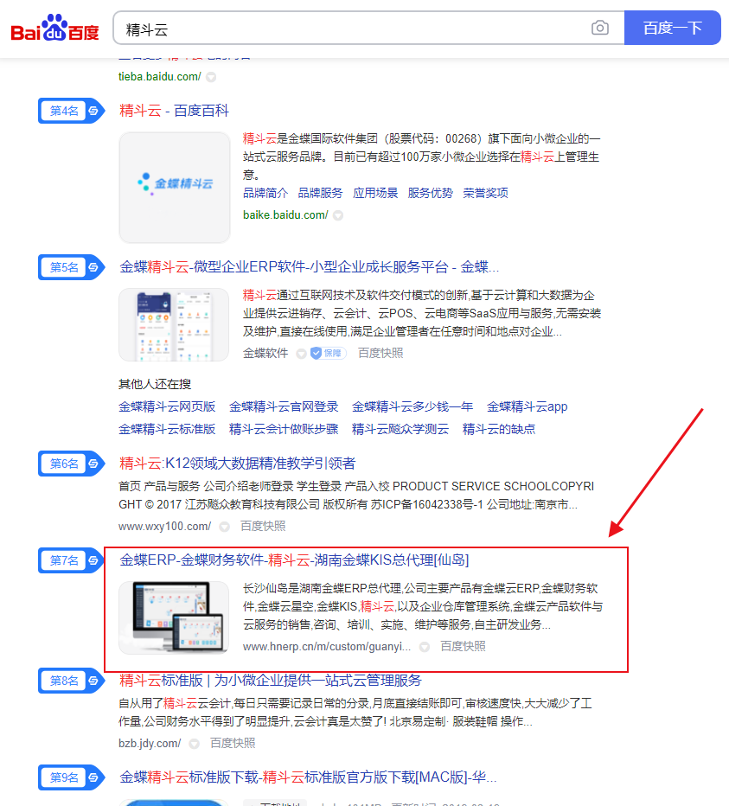Open 金蝶ERP-金蝶财务软件-精斗云 result title

[x=294, y=560]
